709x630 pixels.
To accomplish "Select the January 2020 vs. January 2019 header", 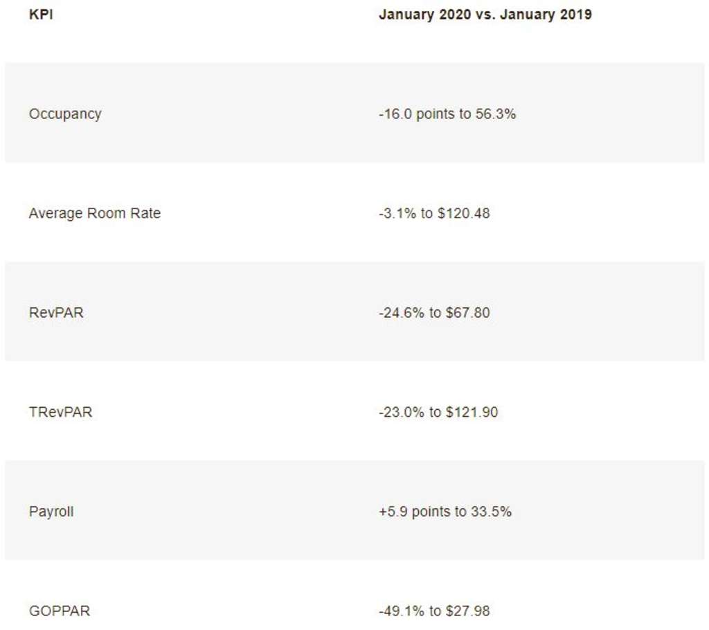I will click(x=485, y=15).
